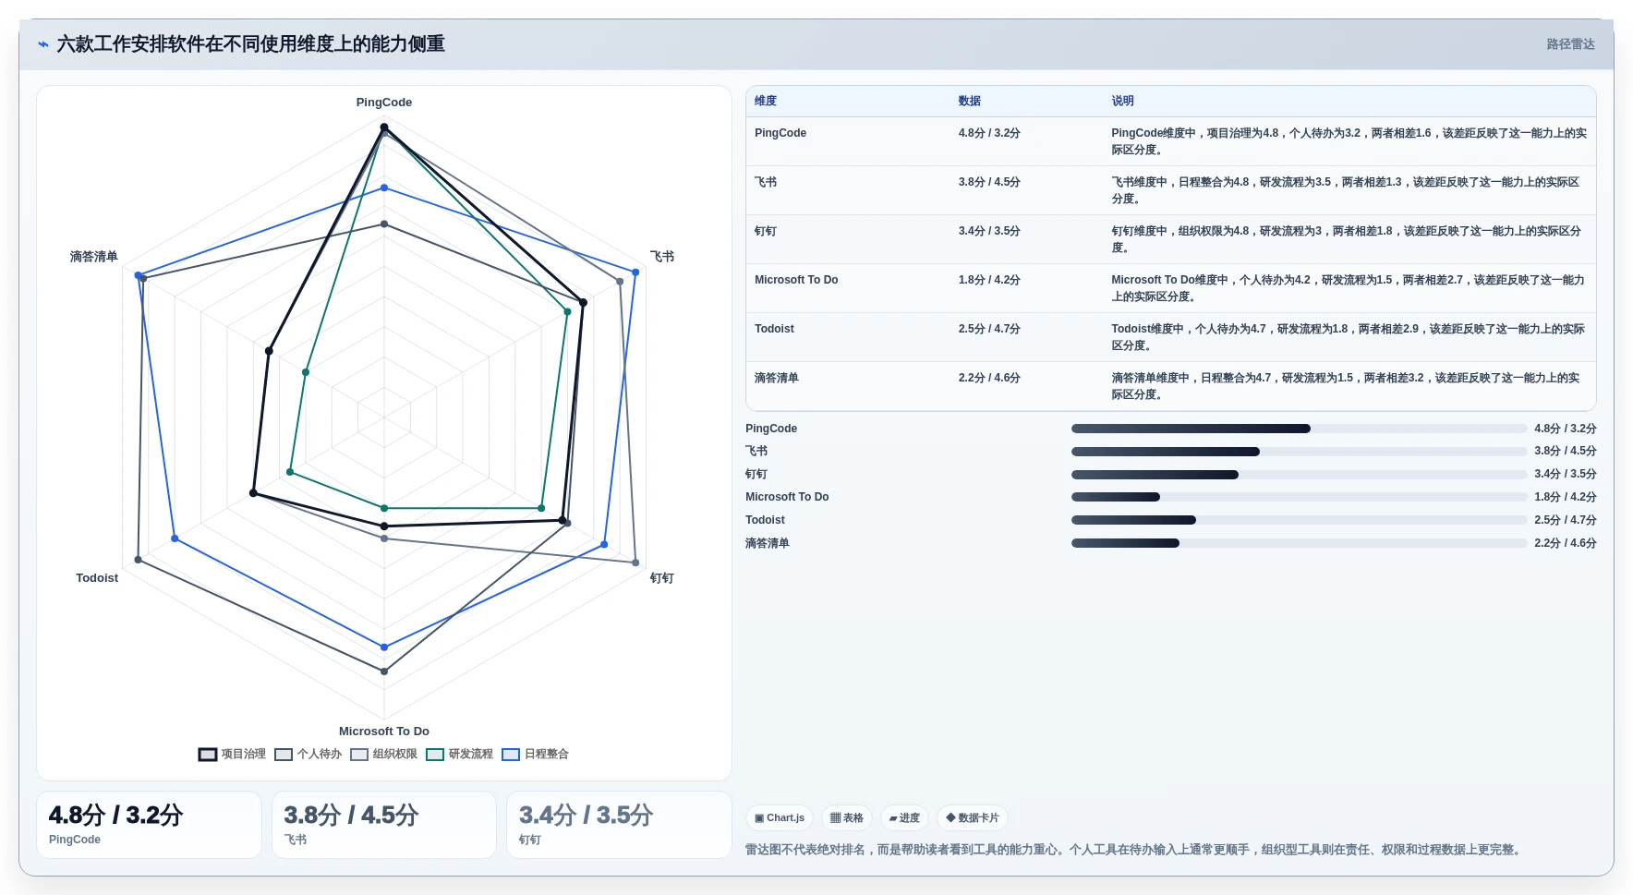Click the Microsoft To Do progress bar

[x=1299, y=497]
